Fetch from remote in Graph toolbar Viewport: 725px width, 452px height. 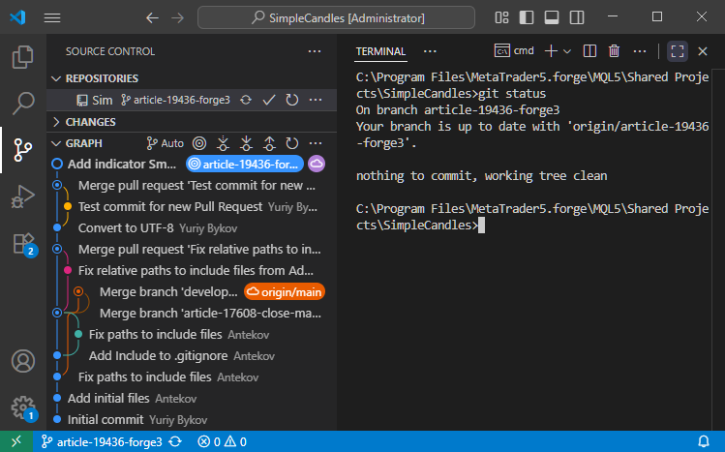(224, 143)
